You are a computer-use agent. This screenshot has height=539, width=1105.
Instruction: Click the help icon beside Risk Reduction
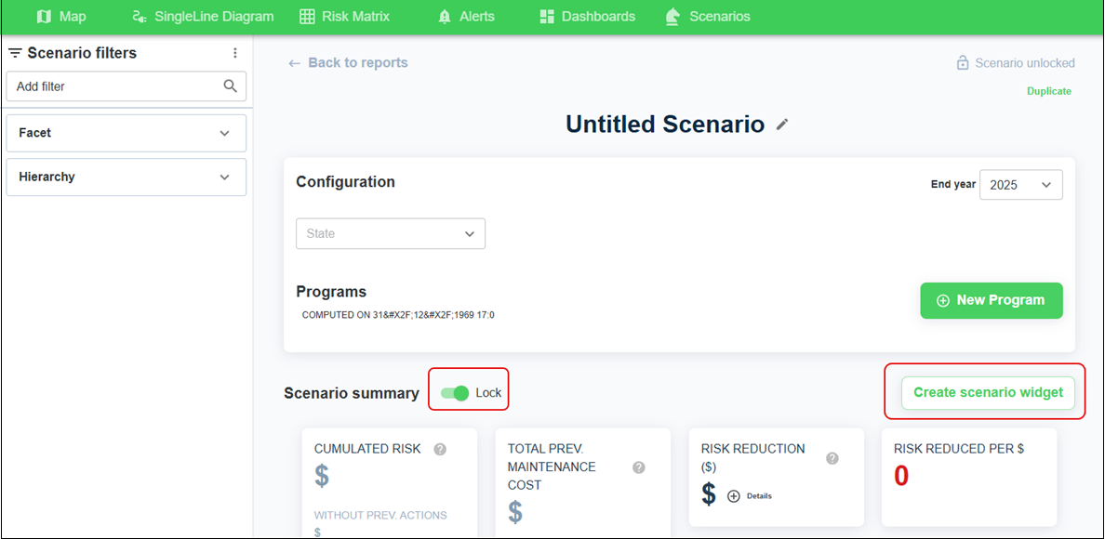[832, 458]
